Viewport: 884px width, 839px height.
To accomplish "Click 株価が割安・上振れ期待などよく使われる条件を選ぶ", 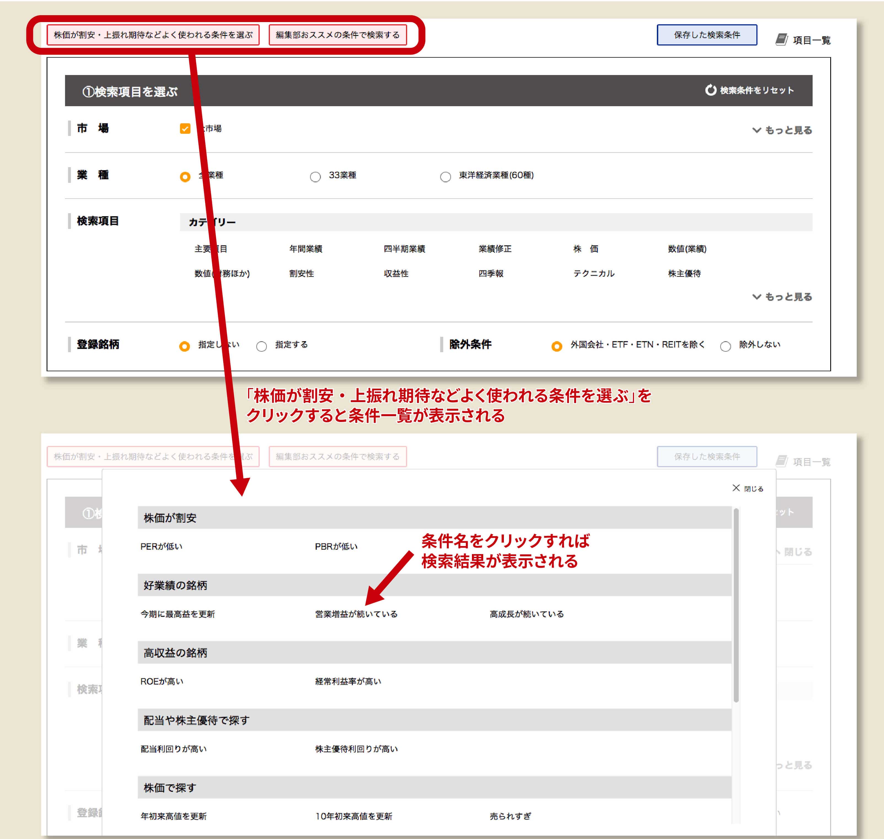I will pos(154,34).
